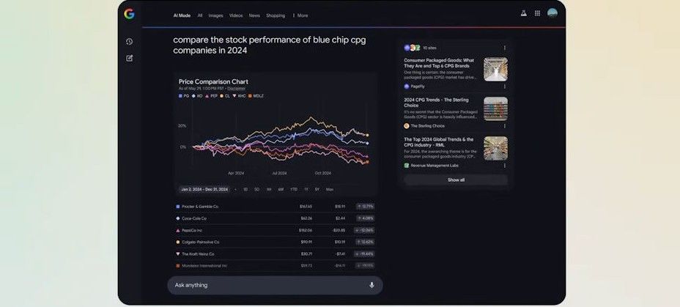Open the search history clock icon
This screenshot has width=680, height=307.
[x=129, y=42]
